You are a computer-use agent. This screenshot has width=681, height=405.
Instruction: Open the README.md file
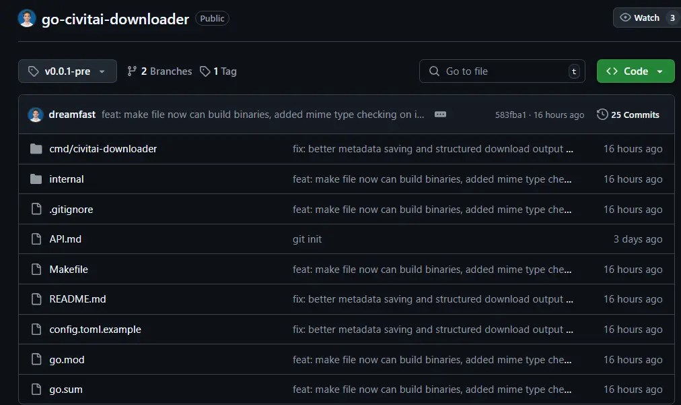click(x=77, y=299)
